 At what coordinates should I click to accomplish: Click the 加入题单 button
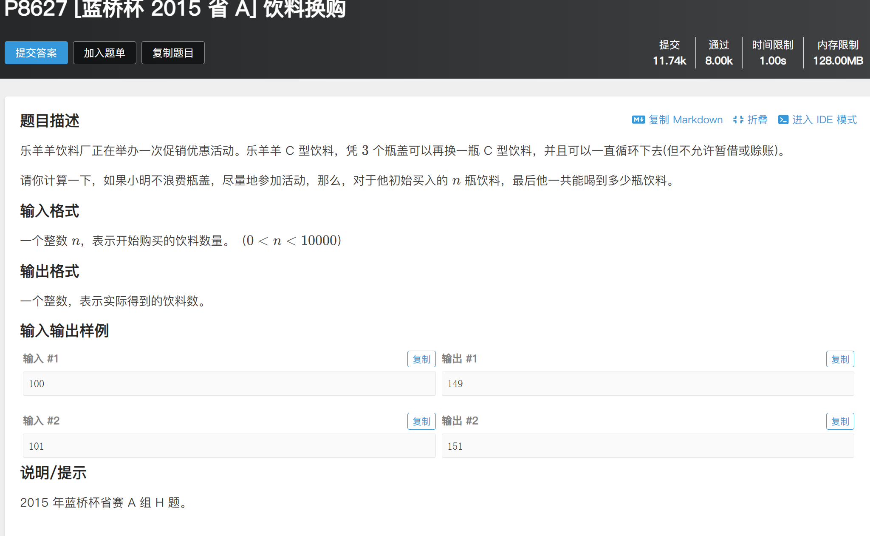[x=105, y=53]
